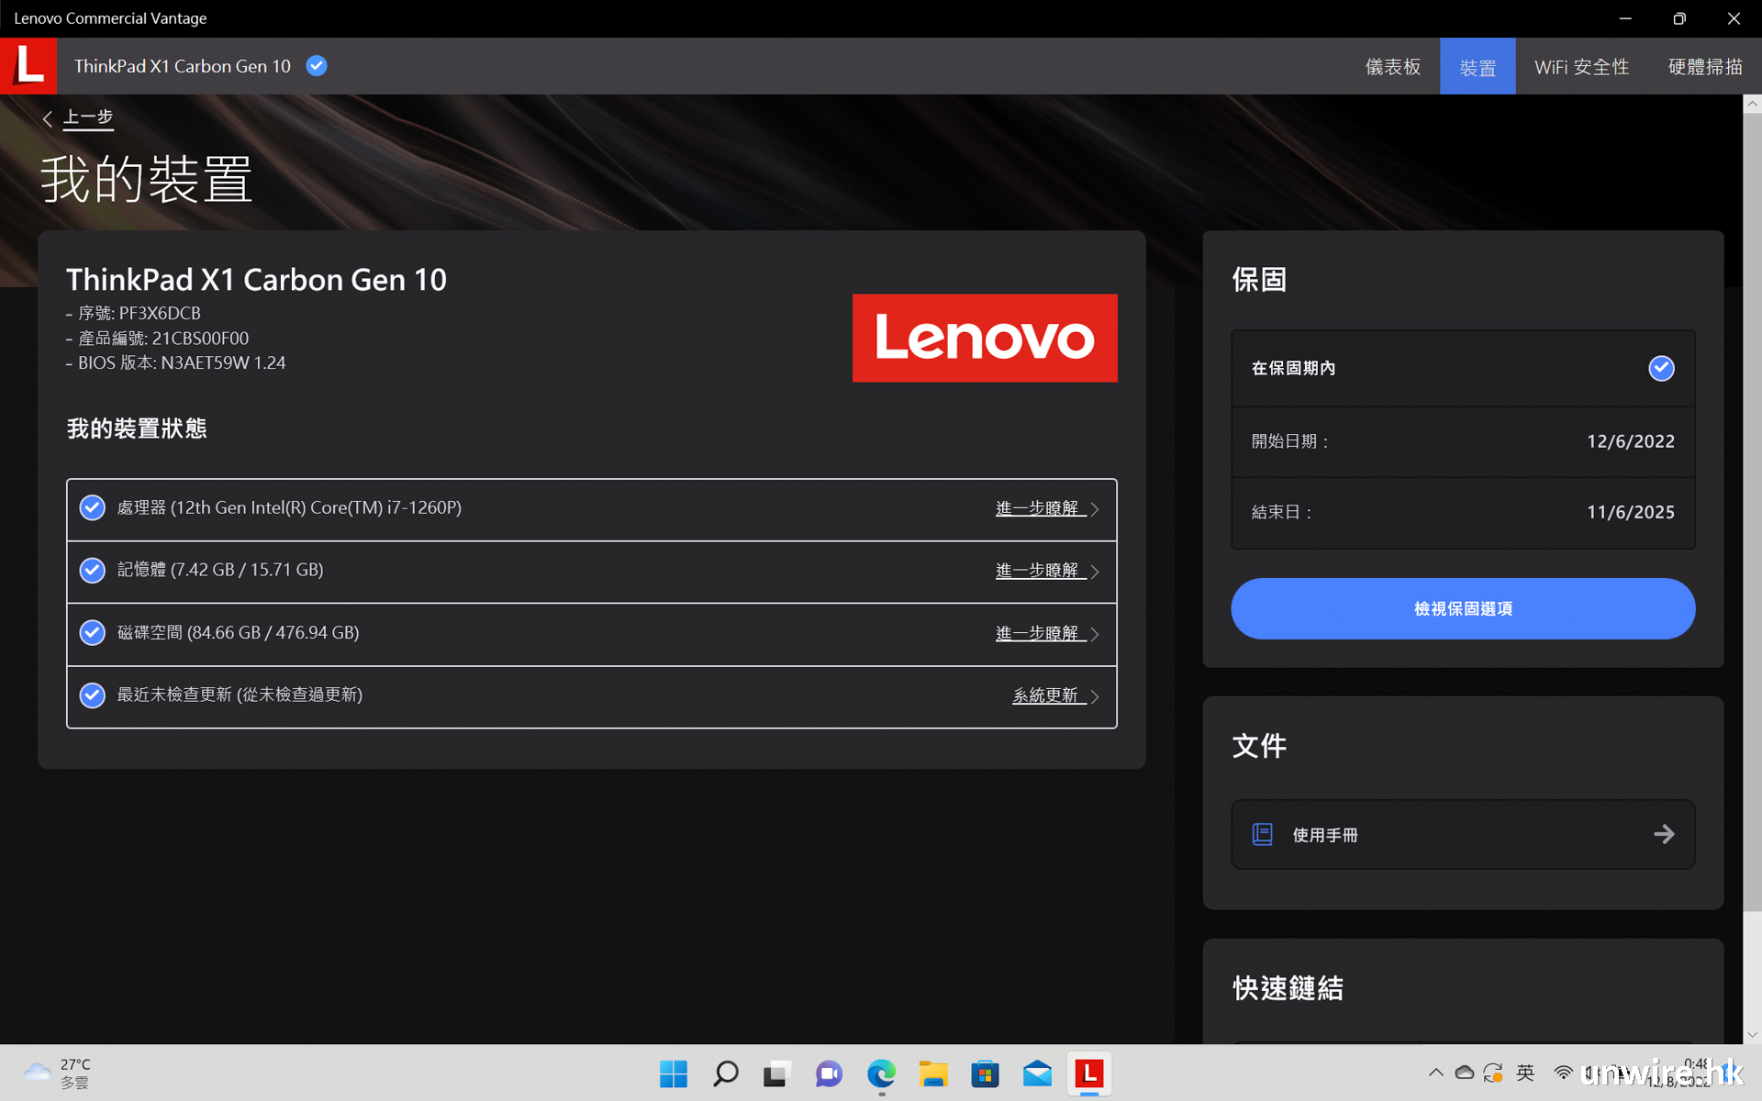The image size is (1762, 1101).
Task: Click the in-warranty status check mark
Action: point(1661,368)
